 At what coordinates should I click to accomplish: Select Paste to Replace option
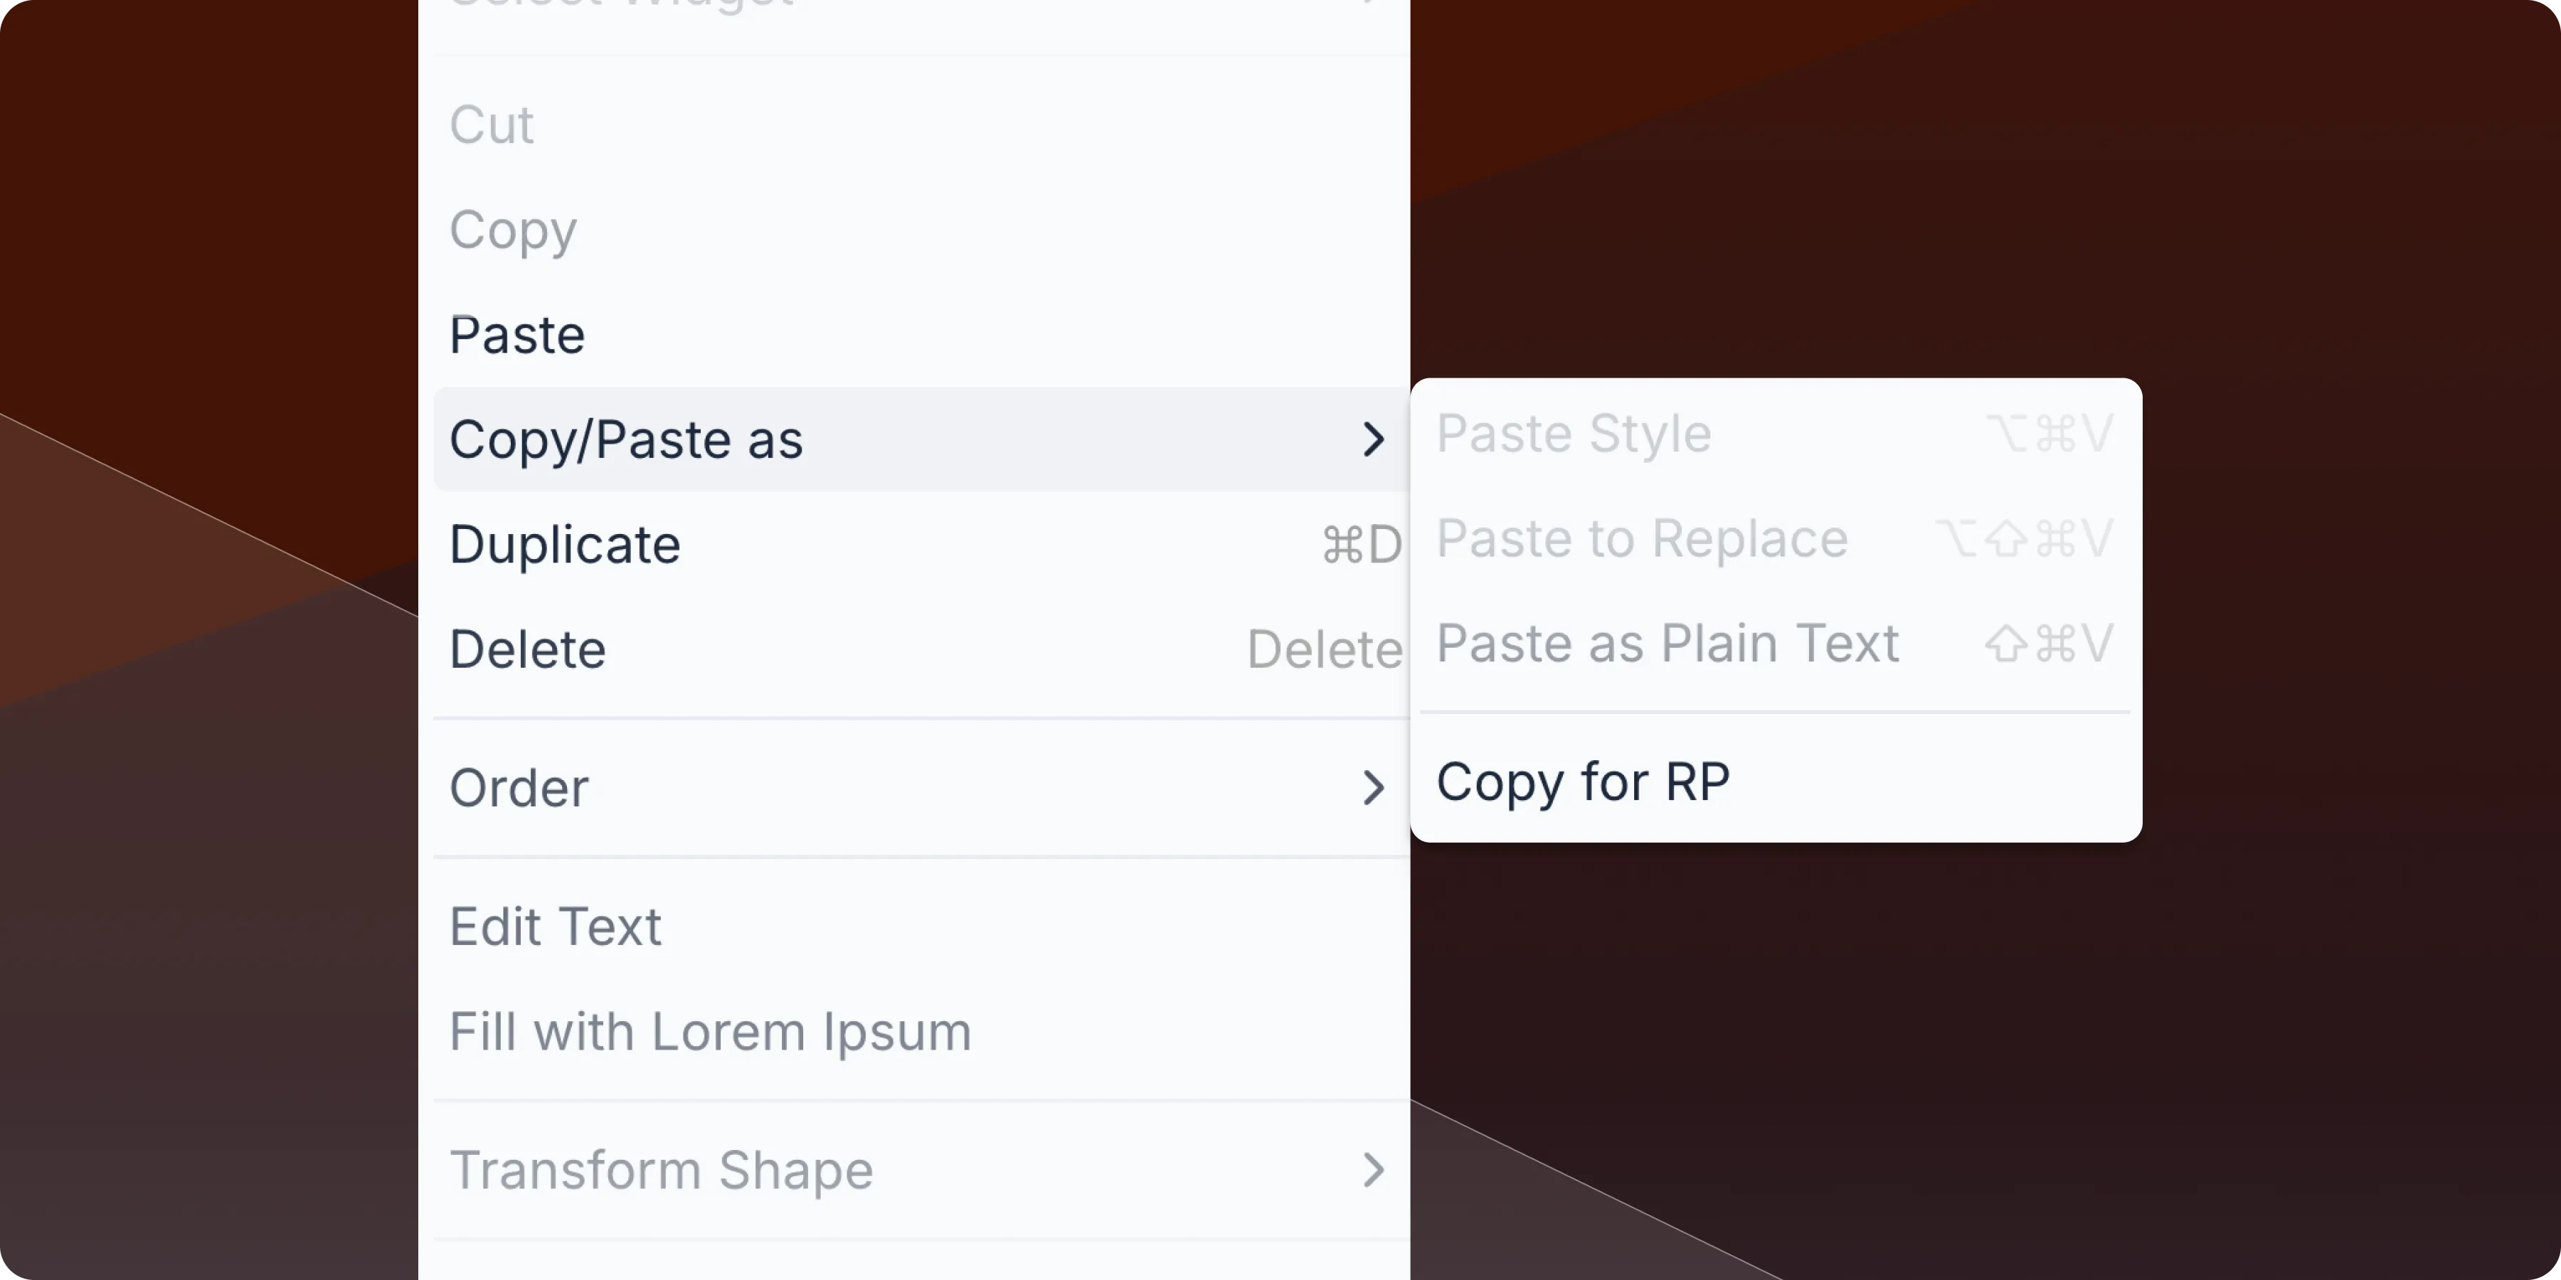[x=1643, y=538]
